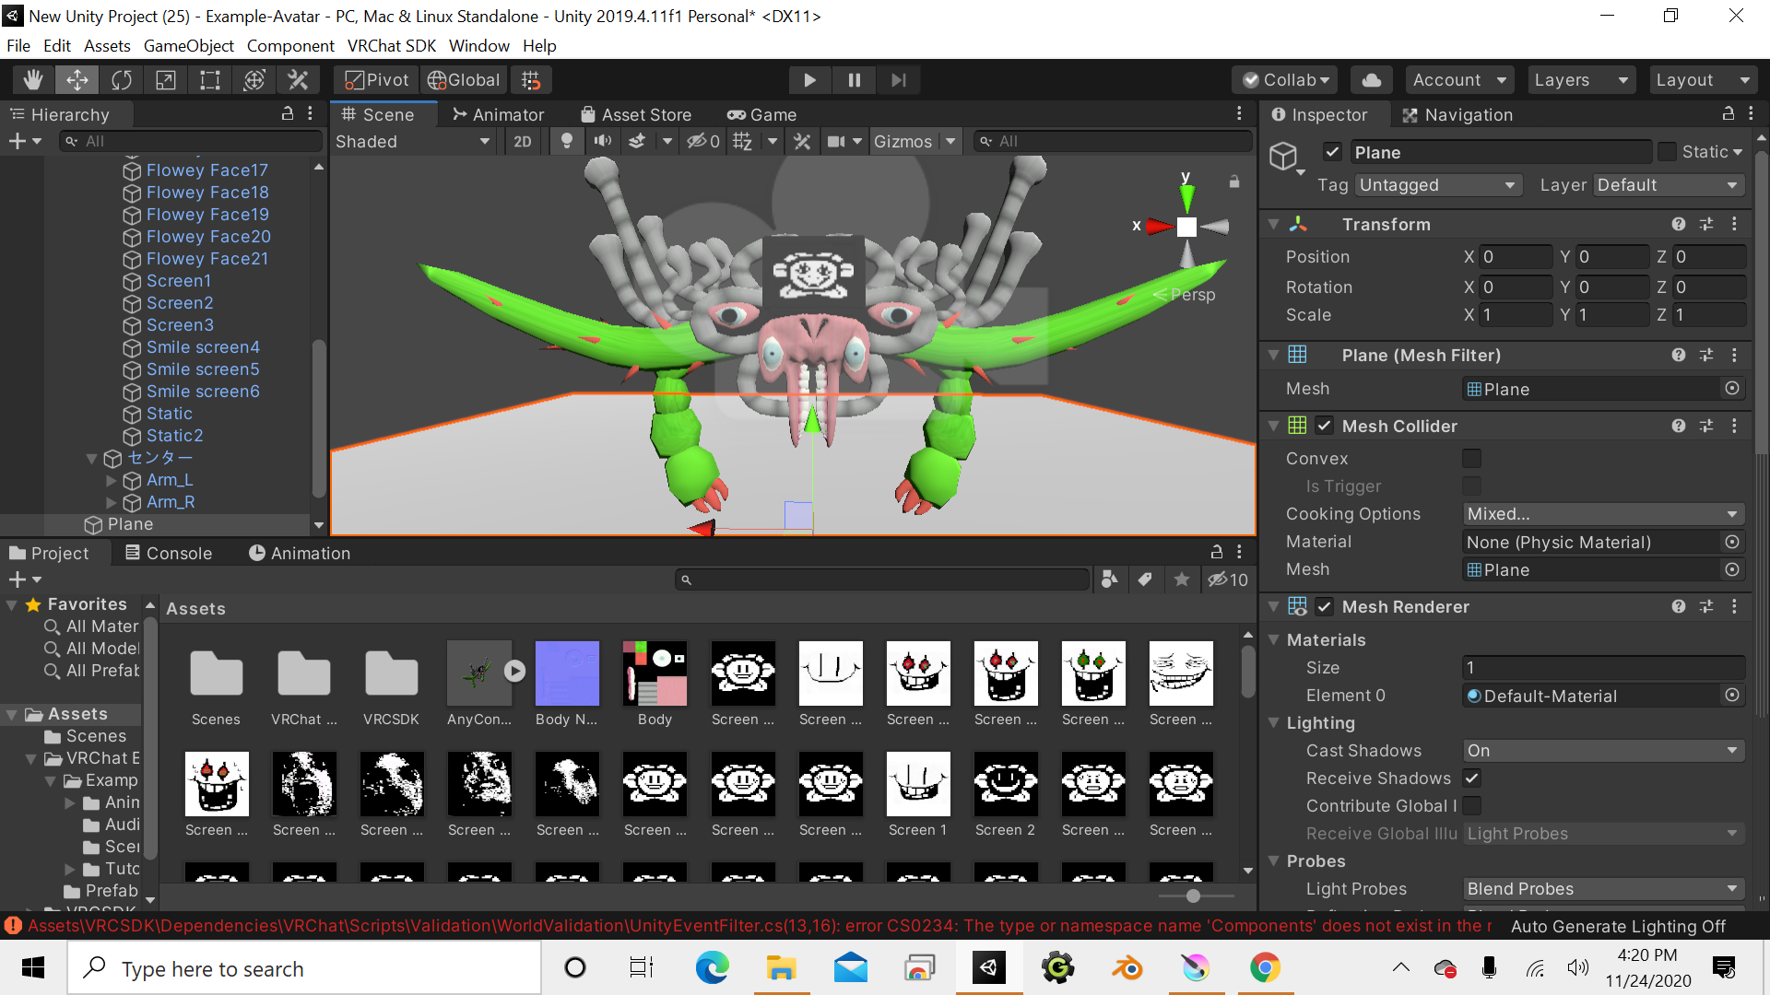Click the Step frame button
This screenshot has width=1770, height=995.
[x=898, y=80]
